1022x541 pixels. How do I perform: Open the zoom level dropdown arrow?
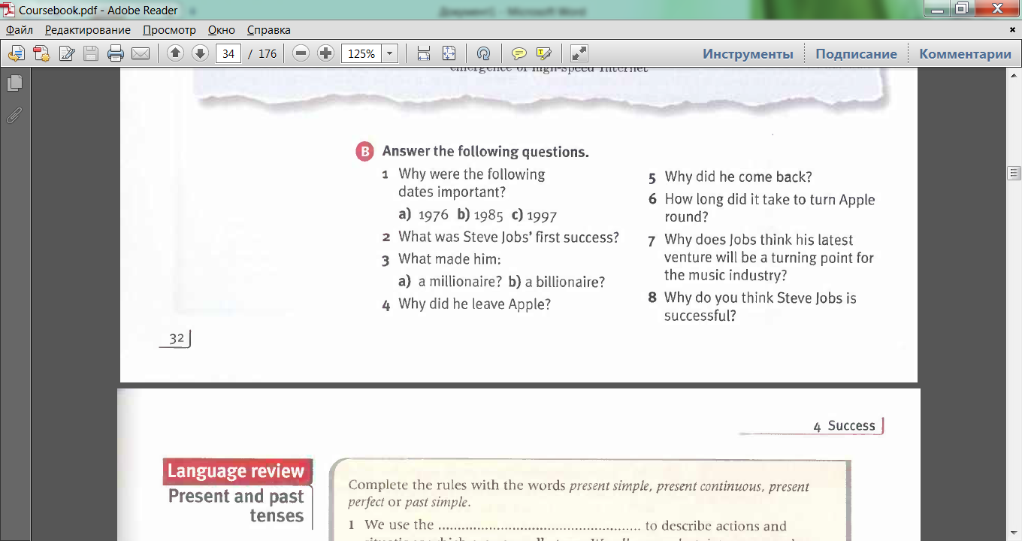(390, 53)
